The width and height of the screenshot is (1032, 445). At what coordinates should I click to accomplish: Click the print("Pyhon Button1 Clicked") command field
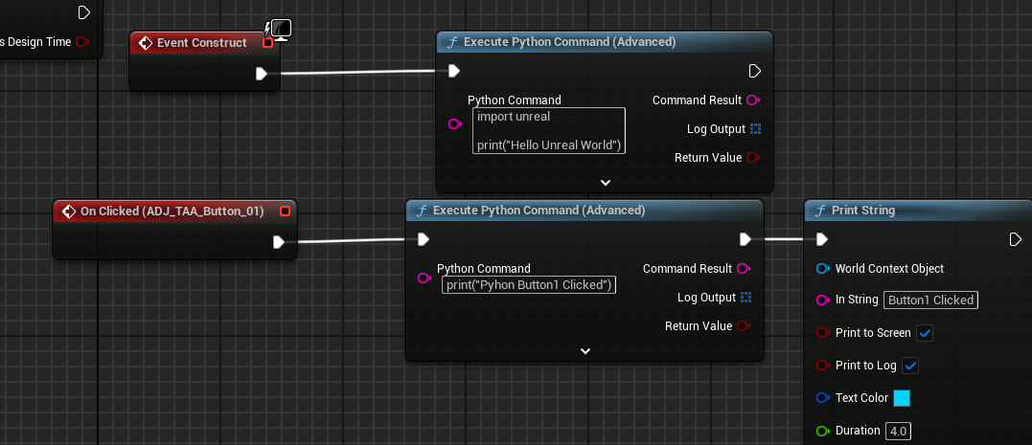pos(529,284)
